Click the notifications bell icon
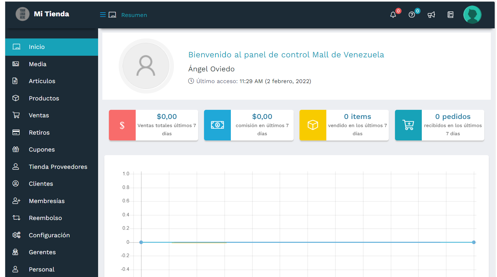The image size is (497, 277). tap(393, 15)
